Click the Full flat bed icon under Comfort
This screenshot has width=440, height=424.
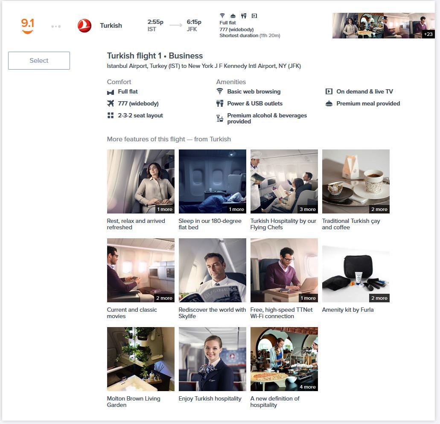click(111, 92)
